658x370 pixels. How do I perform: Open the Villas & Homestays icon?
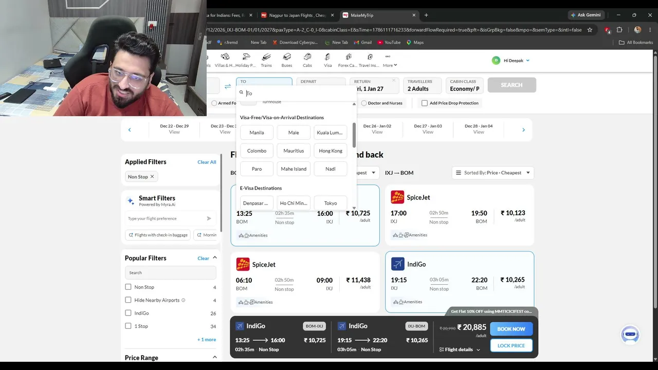(225, 57)
